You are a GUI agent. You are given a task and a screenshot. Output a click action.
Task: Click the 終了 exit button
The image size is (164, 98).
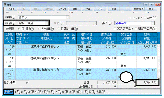tap(151, 9)
